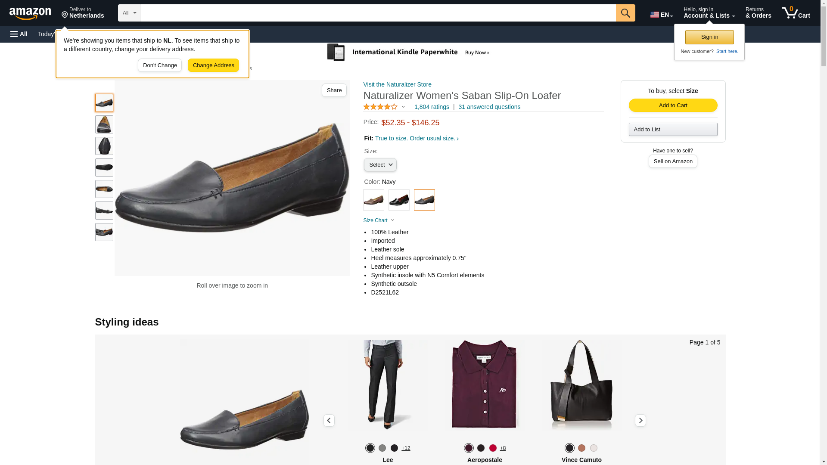Open the EN language selector
Screen dimensions: 827x465
(x=661, y=15)
